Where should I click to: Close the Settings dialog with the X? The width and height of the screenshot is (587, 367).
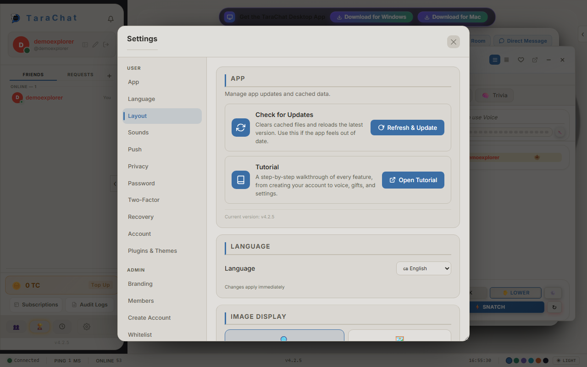click(x=453, y=42)
